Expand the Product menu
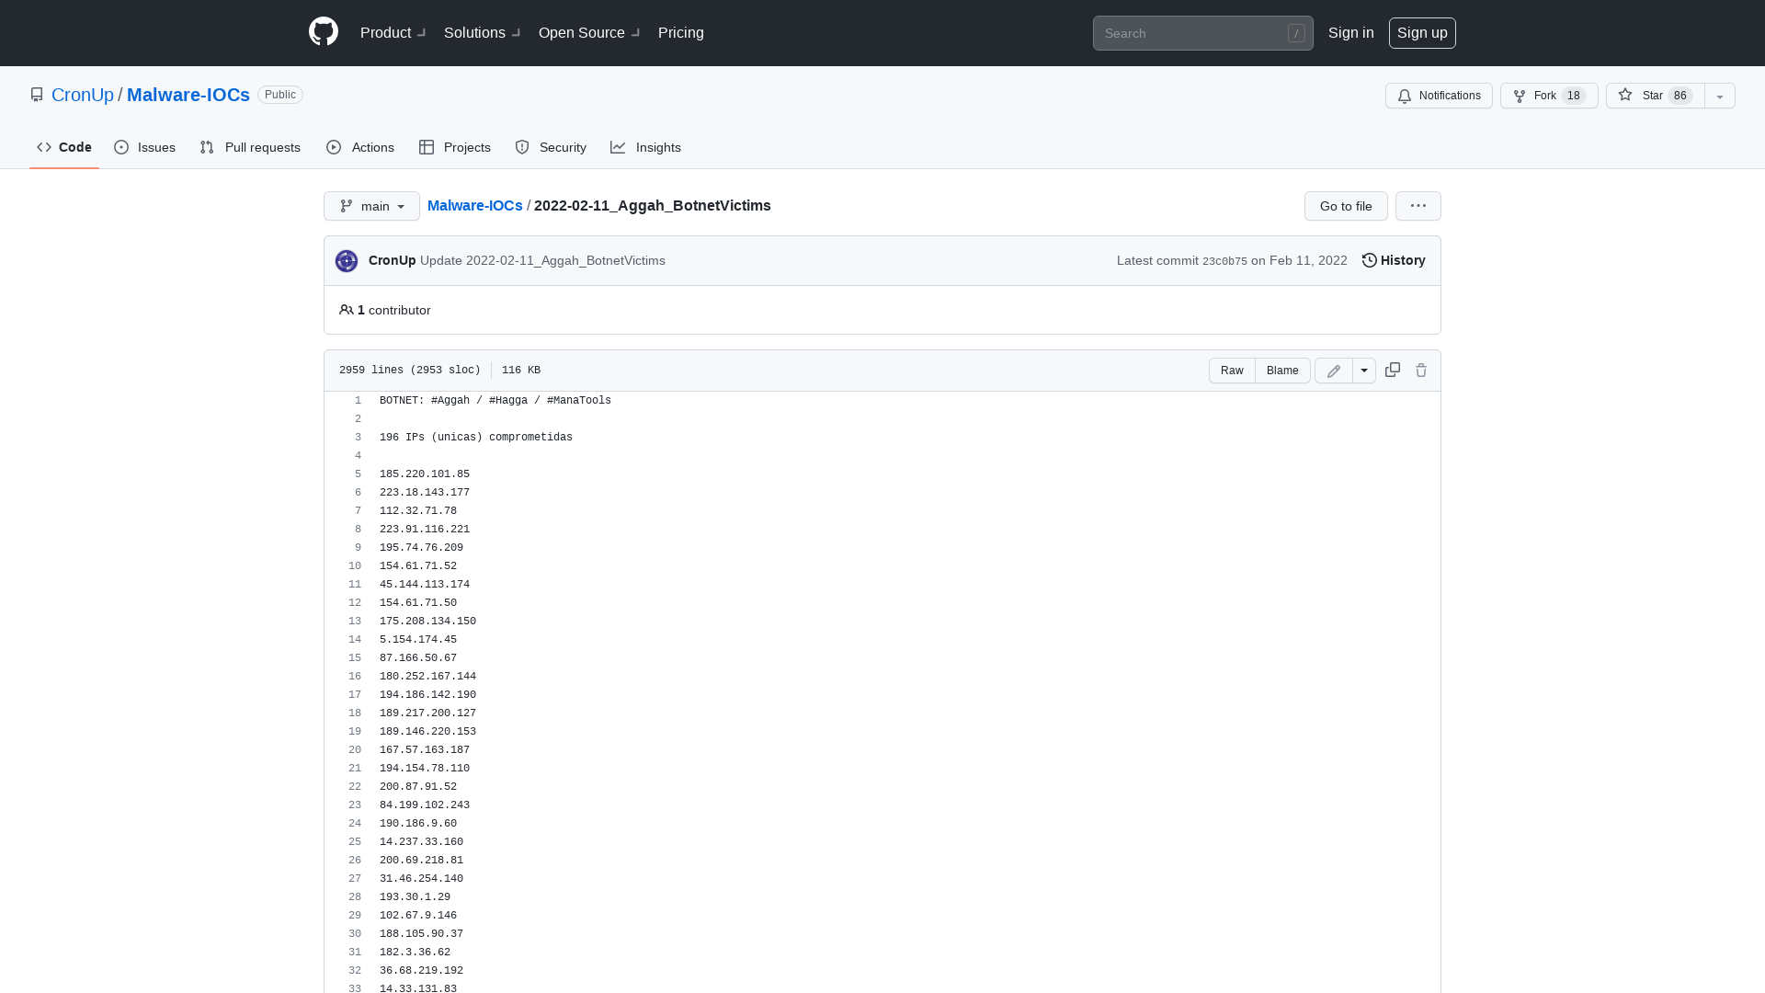Viewport: 1765px width, 993px height. (x=393, y=33)
